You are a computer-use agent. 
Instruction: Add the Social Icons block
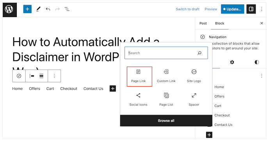pos(138,100)
